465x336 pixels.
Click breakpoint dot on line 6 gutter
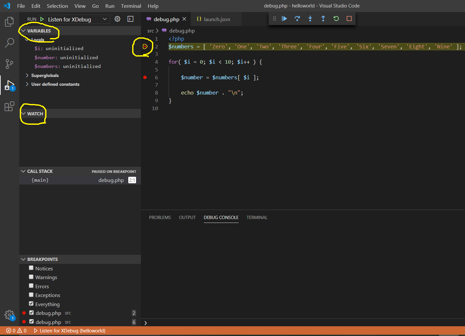[x=145, y=77]
